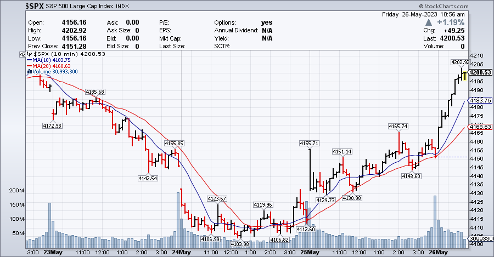494x257 pixels.
Task: Click the 4103.98 low price callout
Action: pos(240,244)
